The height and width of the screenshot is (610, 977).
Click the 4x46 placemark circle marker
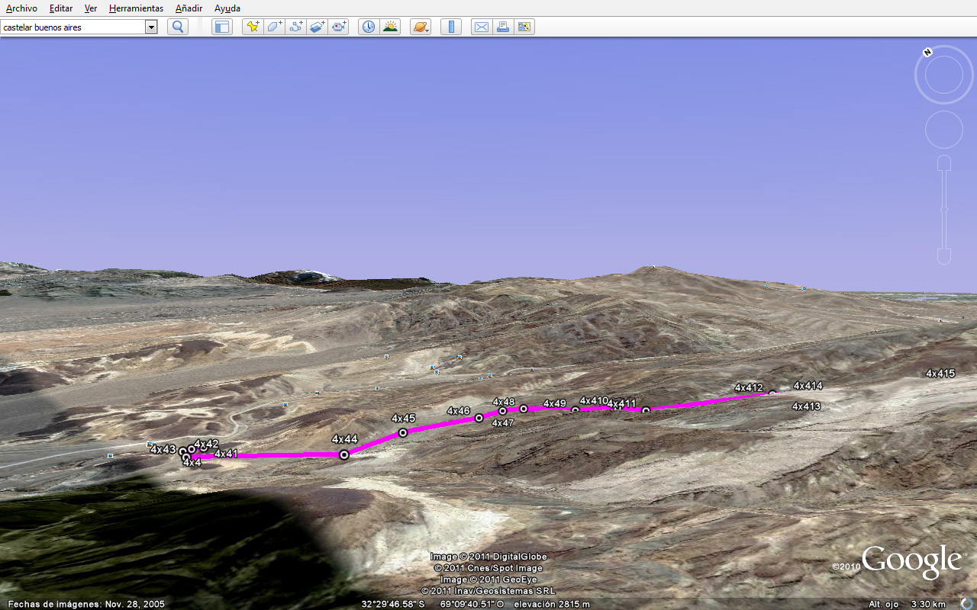coord(479,418)
